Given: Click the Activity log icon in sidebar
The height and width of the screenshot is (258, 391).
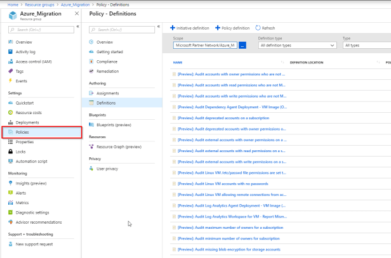Looking at the screenshot, I should pyautogui.click(x=10, y=52).
